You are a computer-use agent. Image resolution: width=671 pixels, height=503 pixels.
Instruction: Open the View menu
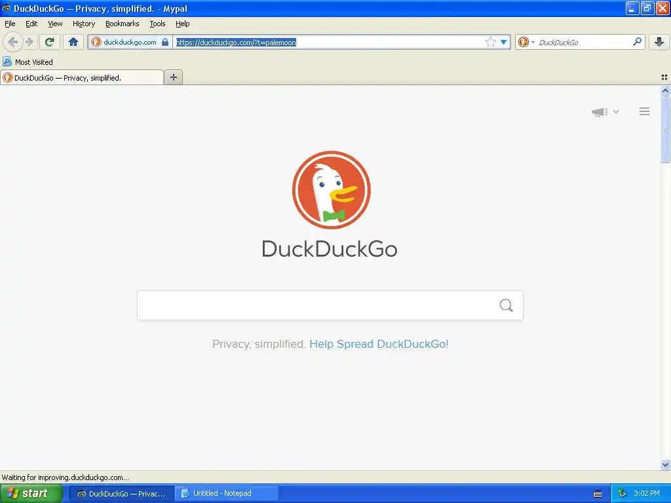[x=55, y=24]
